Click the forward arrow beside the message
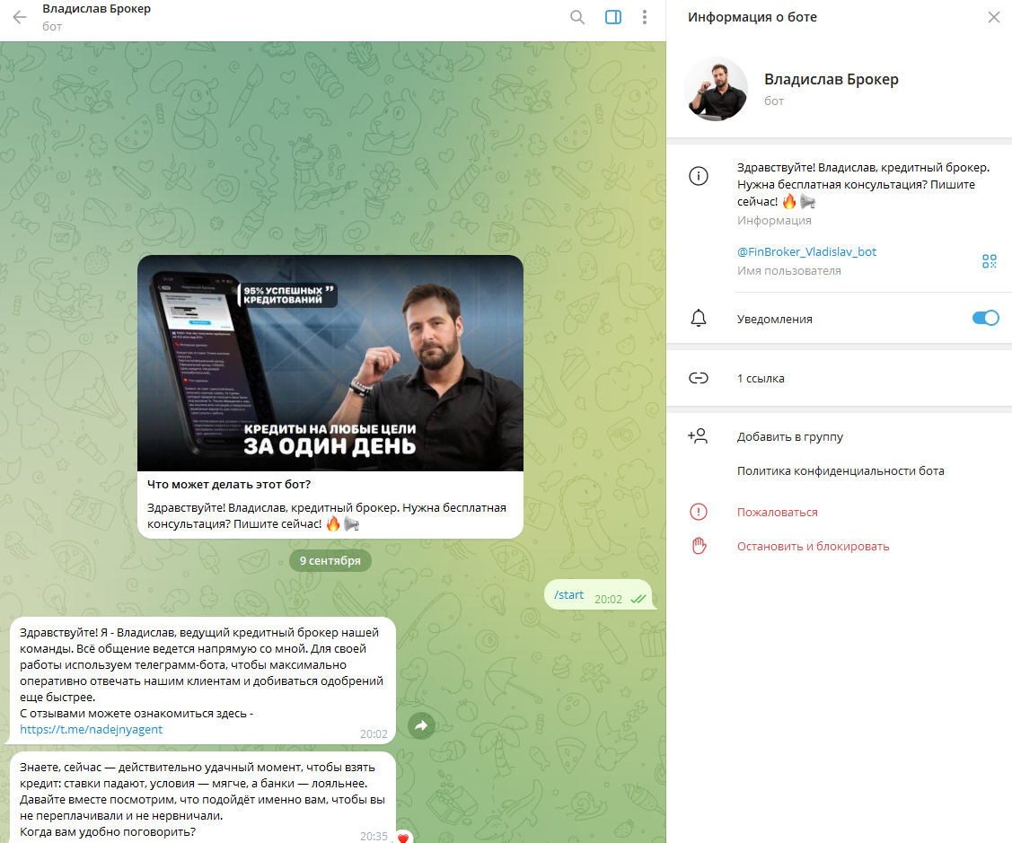Viewport: 1012px width, 843px height. click(x=420, y=726)
